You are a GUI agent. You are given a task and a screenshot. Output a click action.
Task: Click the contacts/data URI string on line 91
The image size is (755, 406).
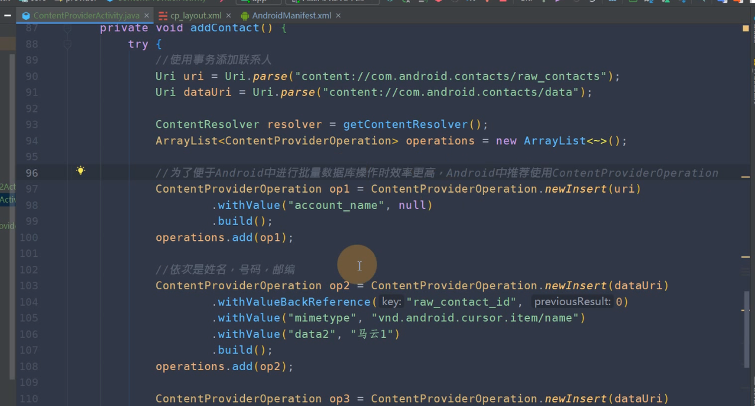[x=451, y=92]
